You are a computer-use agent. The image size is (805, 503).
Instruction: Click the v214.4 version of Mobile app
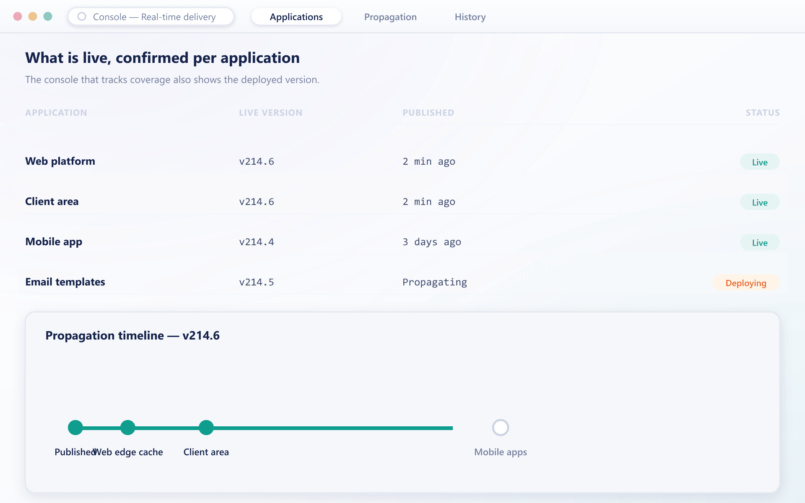pyautogui.click(x=257, y=242)
